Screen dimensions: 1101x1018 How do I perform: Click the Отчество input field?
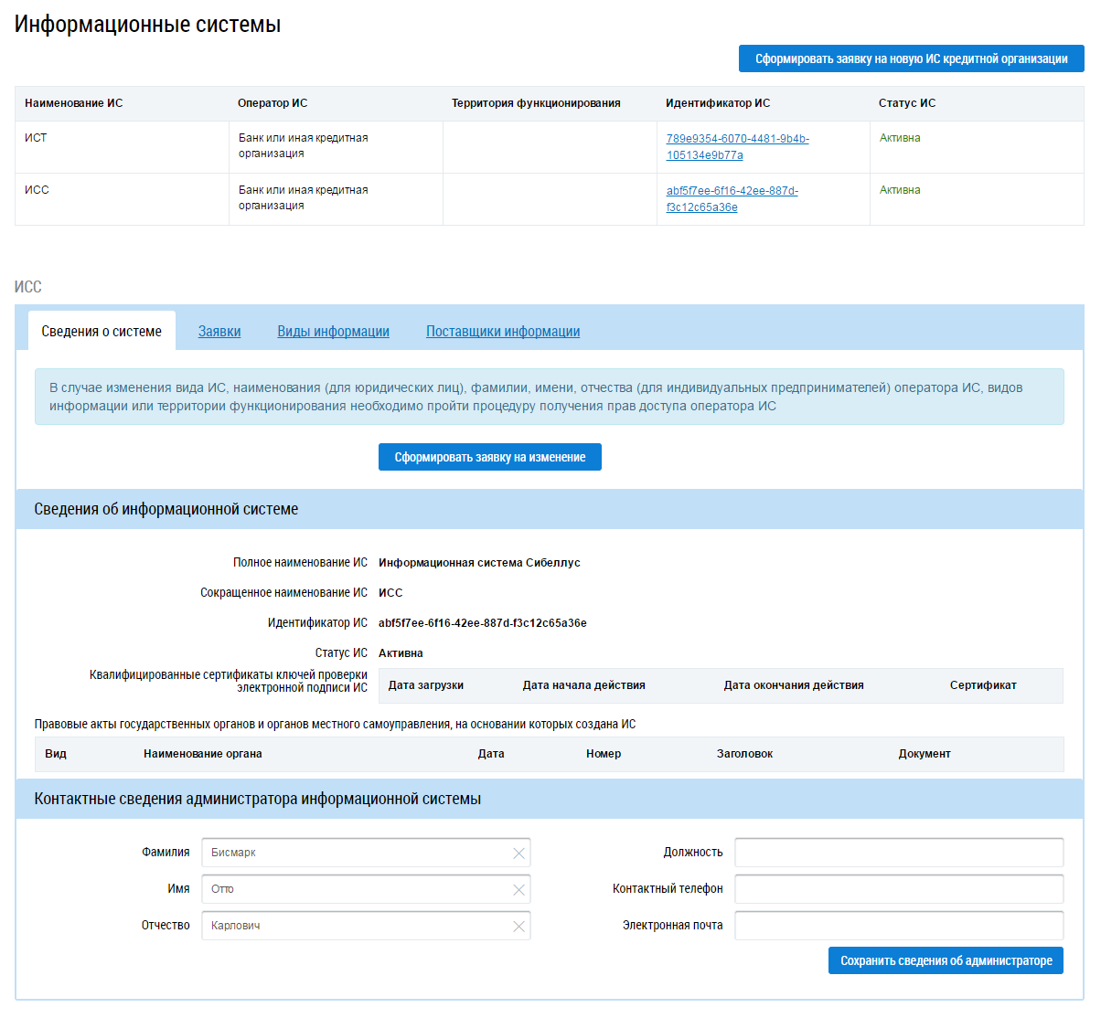[x=357, y=926]
